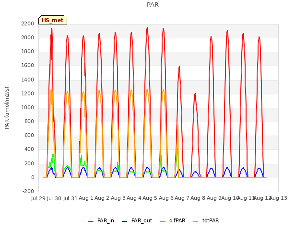Screen dimensions: 307x230
Task: Click the 1200 y-axis tick label
Action: pyautogui.click(x=28, y=93)
